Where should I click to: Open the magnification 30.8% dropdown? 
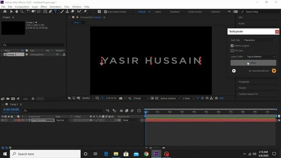(x=88, y=98)
